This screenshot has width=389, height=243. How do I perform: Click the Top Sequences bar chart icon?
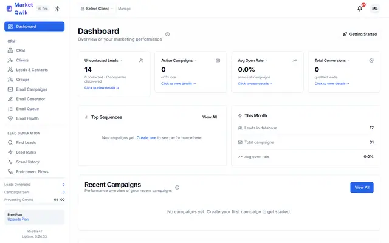(x=86, y=117)
